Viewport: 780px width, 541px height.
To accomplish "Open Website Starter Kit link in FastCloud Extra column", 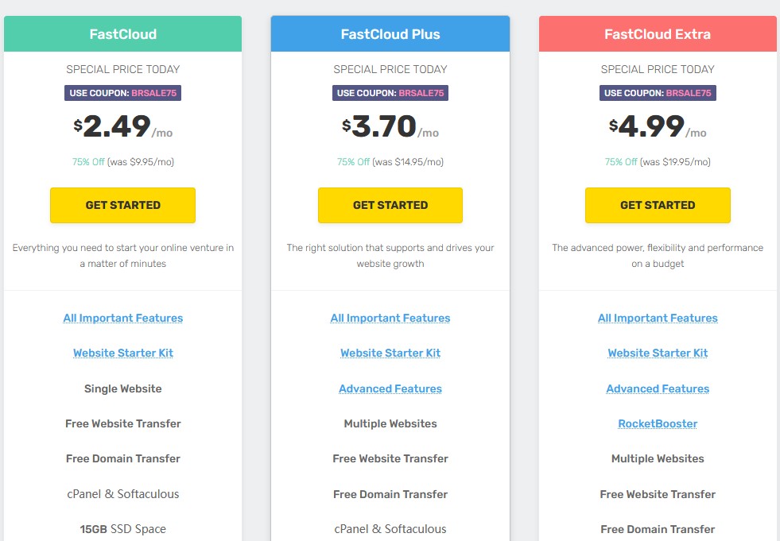I will [658, 353].
